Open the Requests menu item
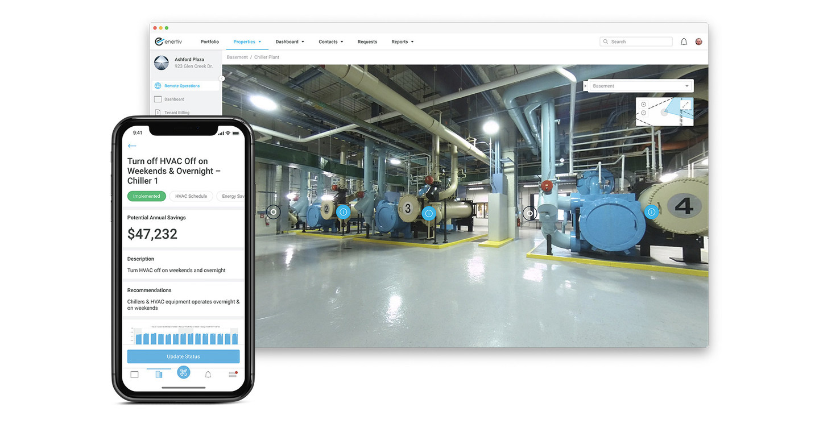Screen dimensions: 819x428 point(367,41)
